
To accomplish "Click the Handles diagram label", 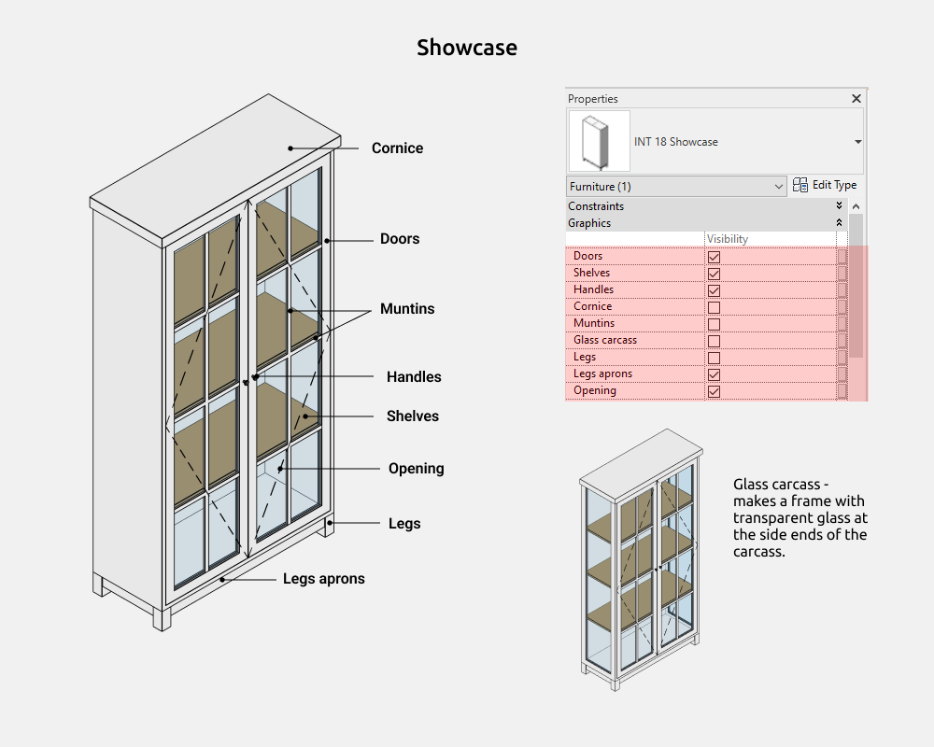I will click(x=414, y=376).
